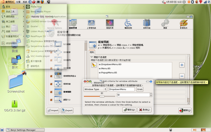Open the 應用程式 applications menu
211x132 pixels.
point(8,2)
